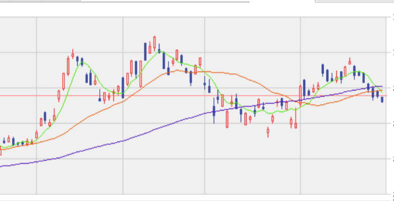This screenshot has width=394, height=201.
Task: Click the third vertical gridline mid-chart
Action: pyautogui.click(x=205, y=150)
